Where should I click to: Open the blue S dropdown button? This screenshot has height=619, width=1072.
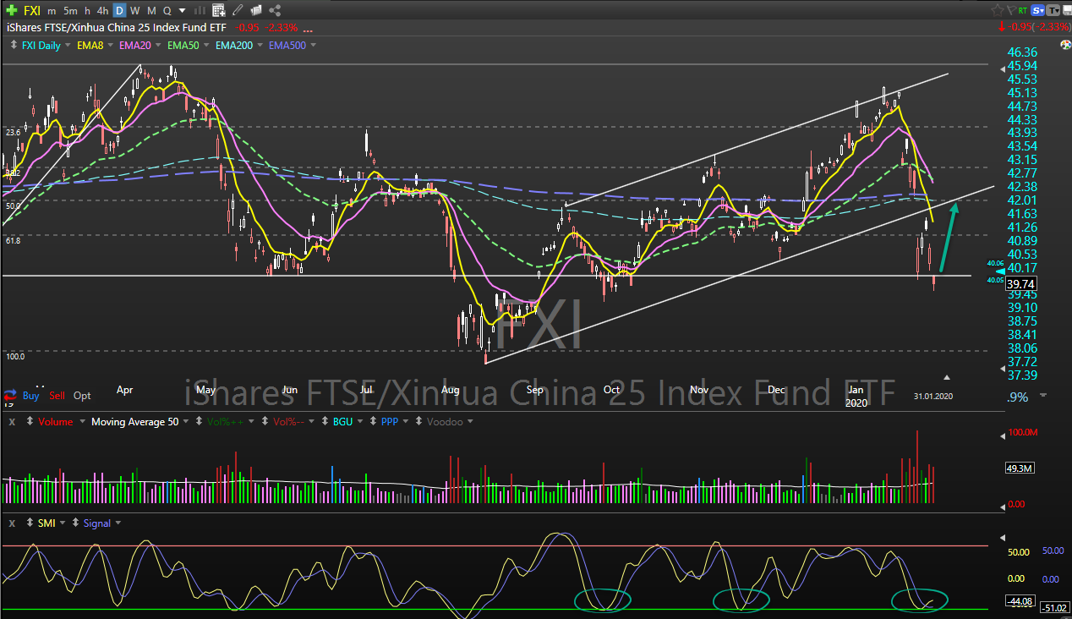[x=1037, y=10]
